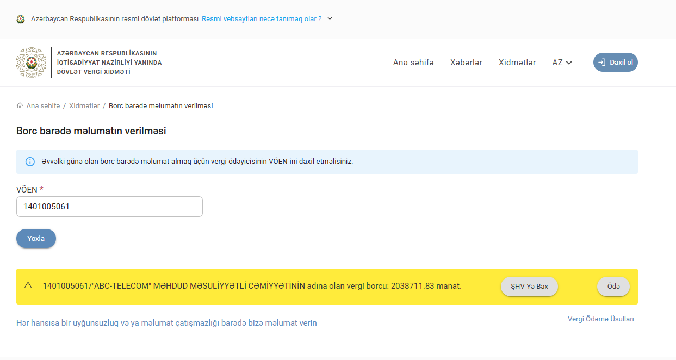Select Ana səhifə in the breadcrumb
Screen dimensions: 676x360
43,106
